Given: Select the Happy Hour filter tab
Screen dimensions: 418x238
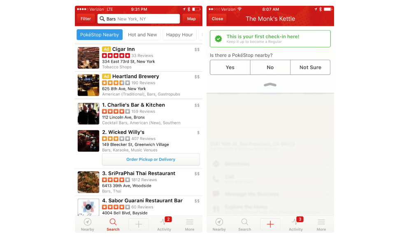Looking at the screenshot, I should [x=179, y=35].
